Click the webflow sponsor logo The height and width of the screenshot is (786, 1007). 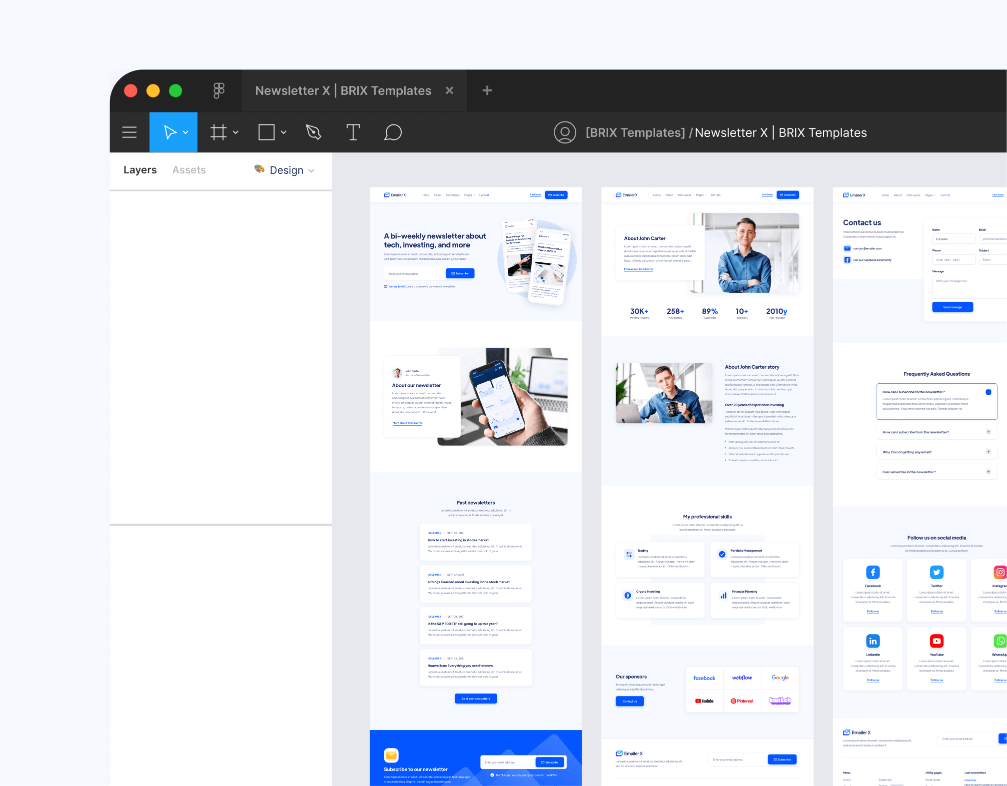coord(742,678)
